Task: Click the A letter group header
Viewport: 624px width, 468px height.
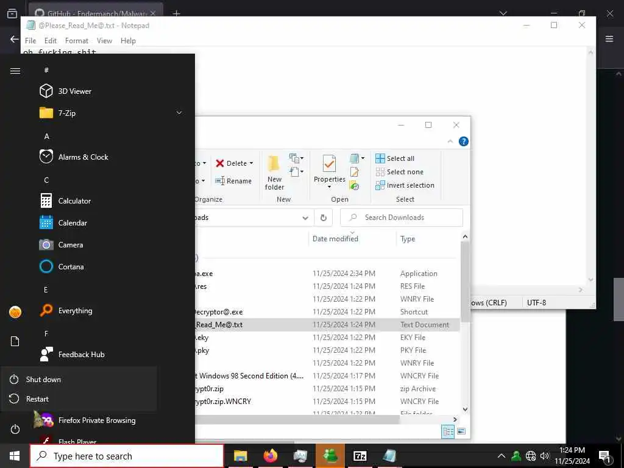Action: coord(46,136)
